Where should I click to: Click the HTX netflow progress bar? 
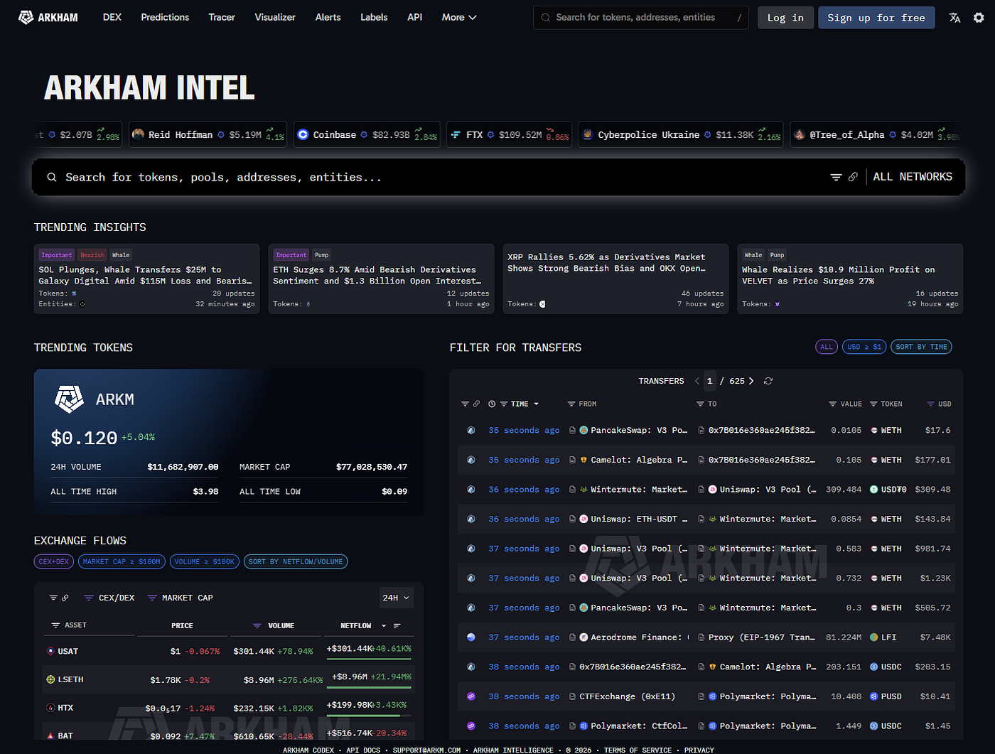(369, 716)
